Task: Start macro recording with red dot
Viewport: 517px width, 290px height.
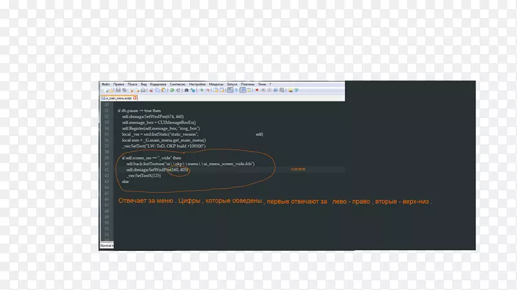Action: 257,90
